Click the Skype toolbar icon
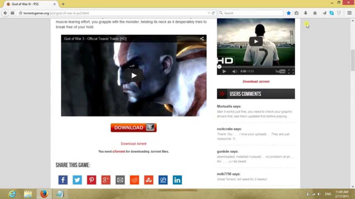This screenshot has width=355, height=199. [x=331, y=13]
